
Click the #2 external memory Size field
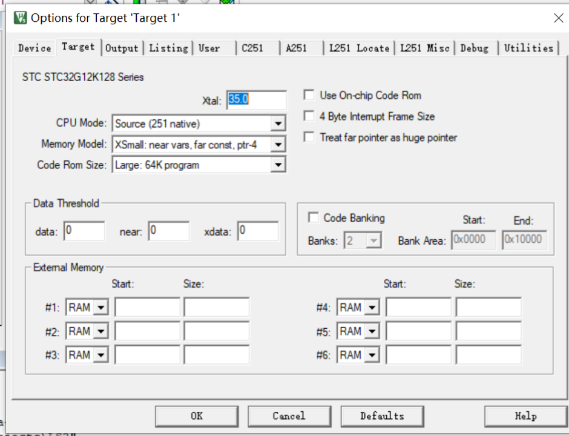coord(217,331)
